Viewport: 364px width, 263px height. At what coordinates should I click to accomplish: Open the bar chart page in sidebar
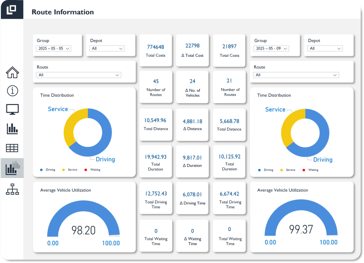point(12,129)
